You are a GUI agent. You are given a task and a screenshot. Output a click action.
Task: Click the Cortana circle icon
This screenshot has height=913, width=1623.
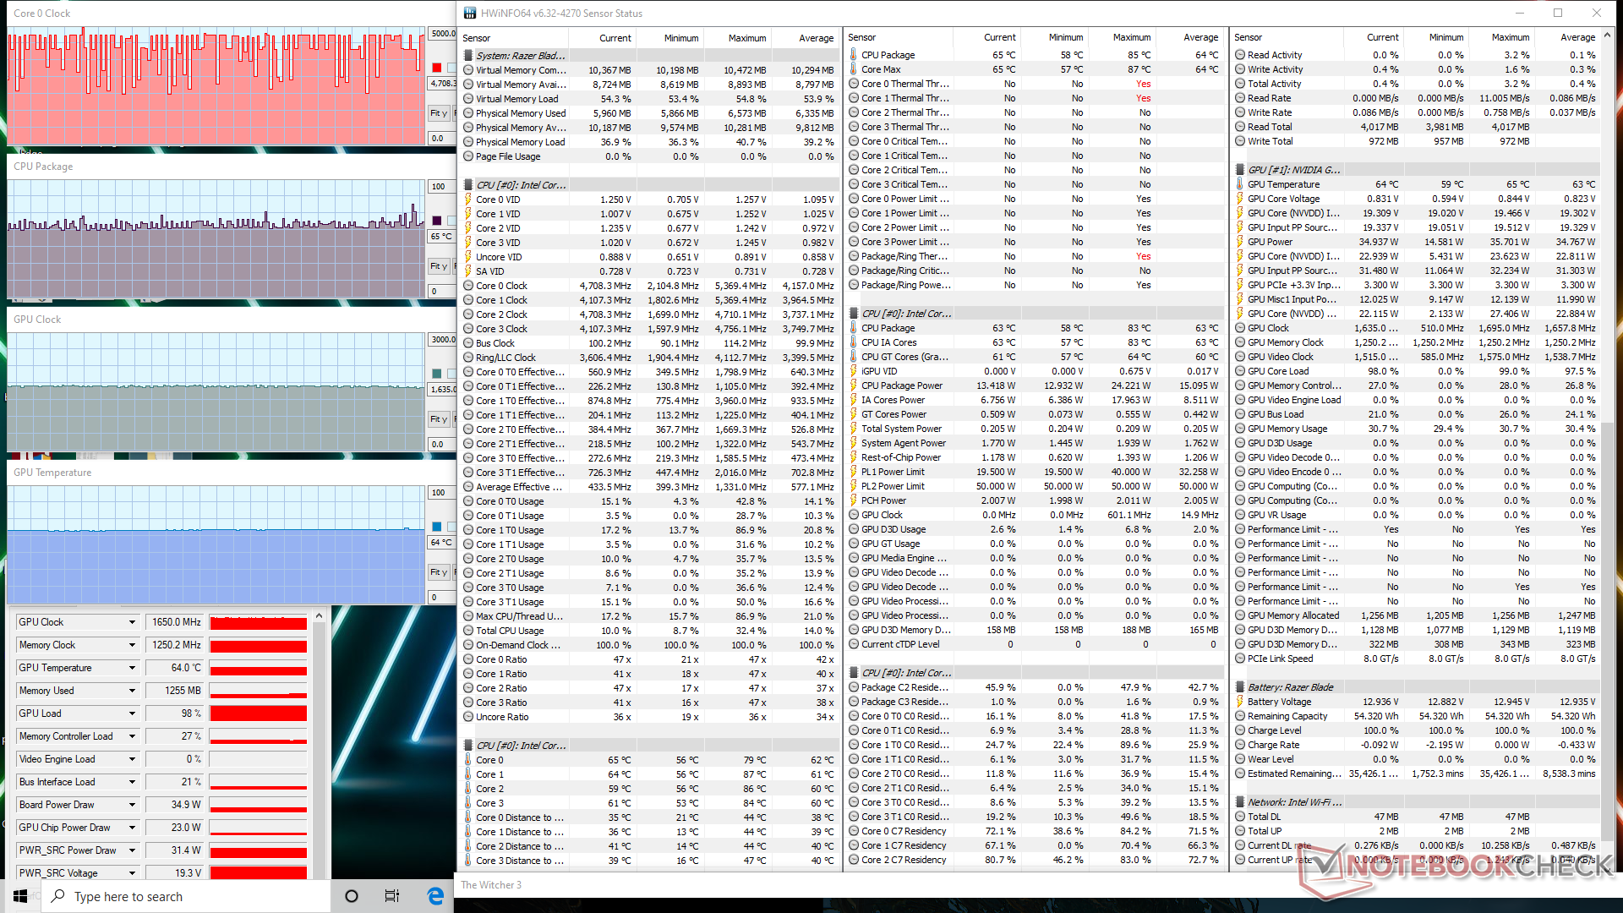352,896
